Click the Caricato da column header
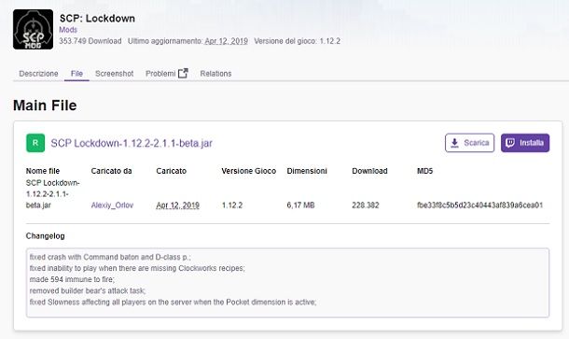Screen dimensions: 569x339 [x=111, y=171]
